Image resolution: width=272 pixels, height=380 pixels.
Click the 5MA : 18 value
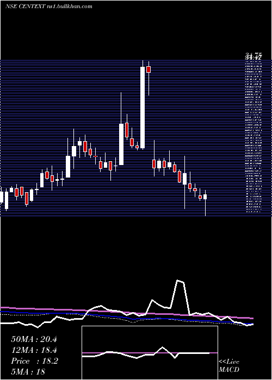coord(28,372)
